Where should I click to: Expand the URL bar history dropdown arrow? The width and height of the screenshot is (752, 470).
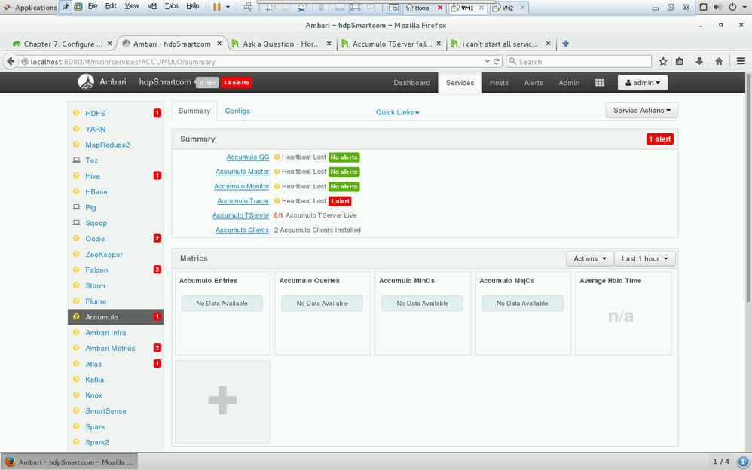coord(488,62)
